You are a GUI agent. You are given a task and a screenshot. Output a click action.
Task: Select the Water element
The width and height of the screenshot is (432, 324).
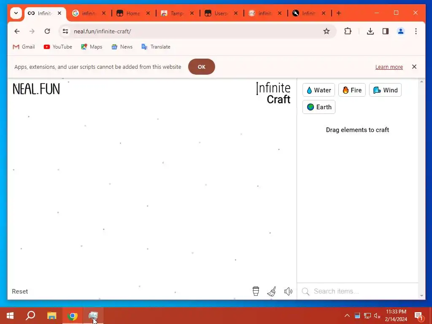pos(319,90)
